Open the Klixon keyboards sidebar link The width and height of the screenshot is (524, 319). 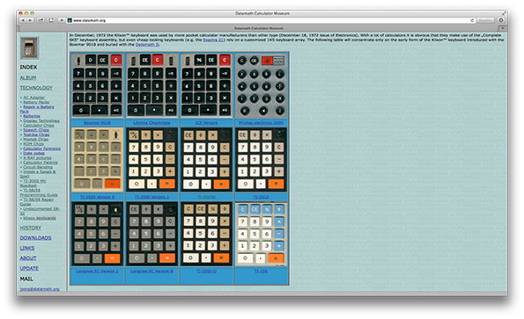pos(40,218)
